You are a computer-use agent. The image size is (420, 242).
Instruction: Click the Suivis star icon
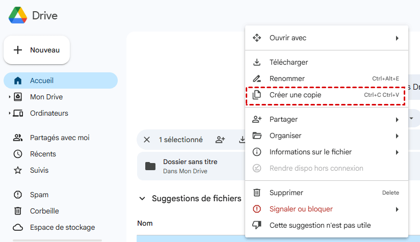[x=18, y=170]
